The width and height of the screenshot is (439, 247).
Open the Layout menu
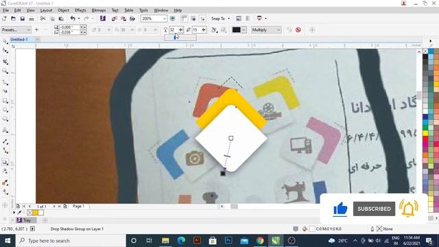[46, 10]
